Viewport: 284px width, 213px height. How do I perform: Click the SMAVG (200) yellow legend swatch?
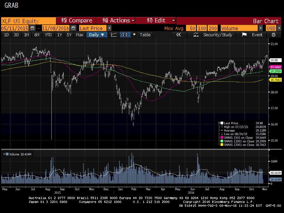(x=221, y=145)
